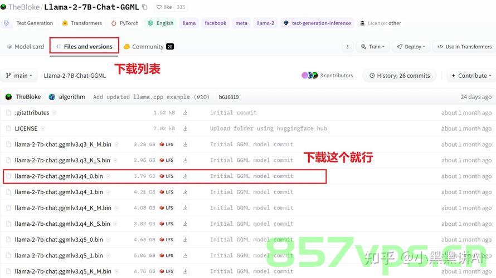Screen dimensions: 496x278
Task: Switch to the Model card tab
Action: 25,47
